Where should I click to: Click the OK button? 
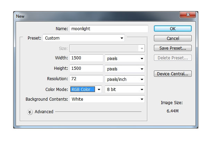pyautogui.click(x=173, y=28)
